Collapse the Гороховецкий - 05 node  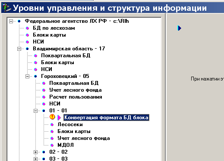(27, 77)
